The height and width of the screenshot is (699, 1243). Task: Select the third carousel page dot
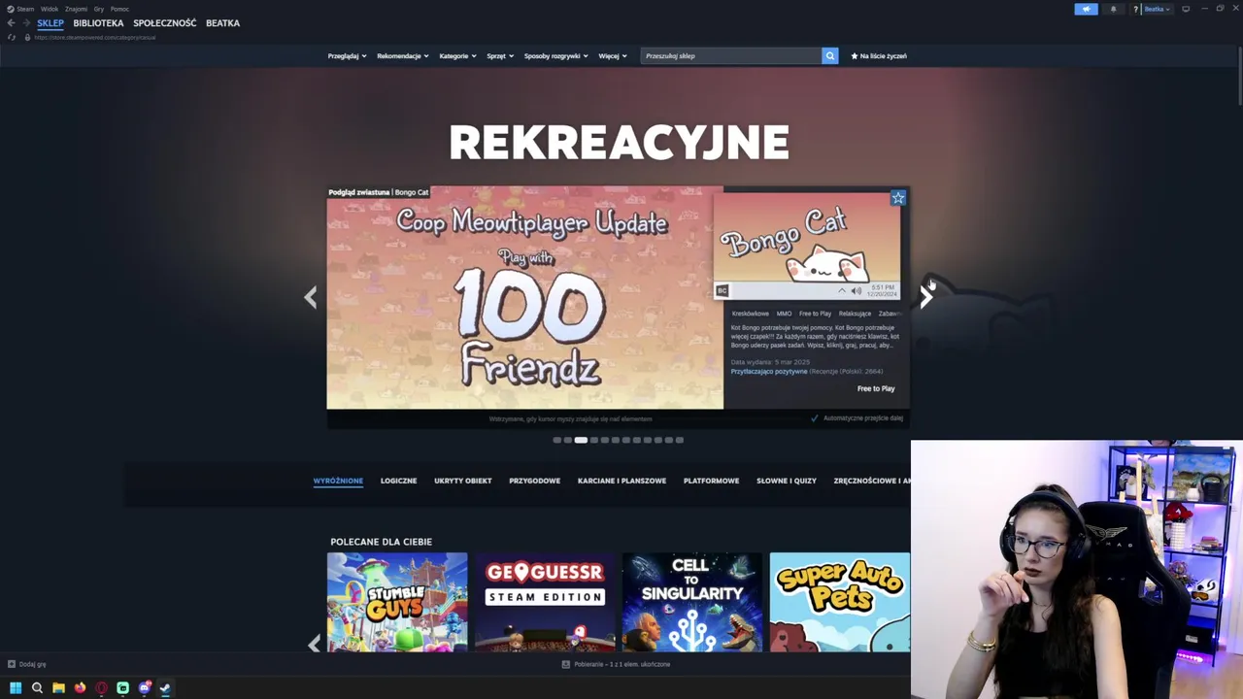click(x=581, y=440)
